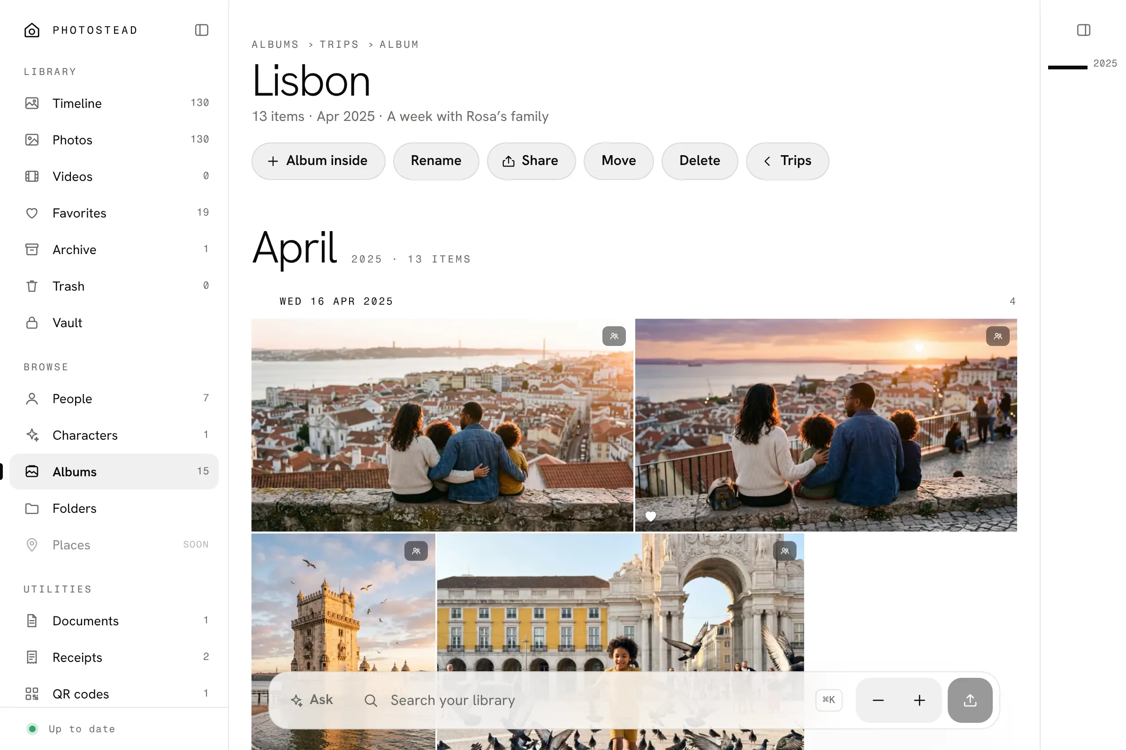This screenshot has width=1126, height=750.
Task: Click the Photostead home logo icon
Action: [31, 30]
